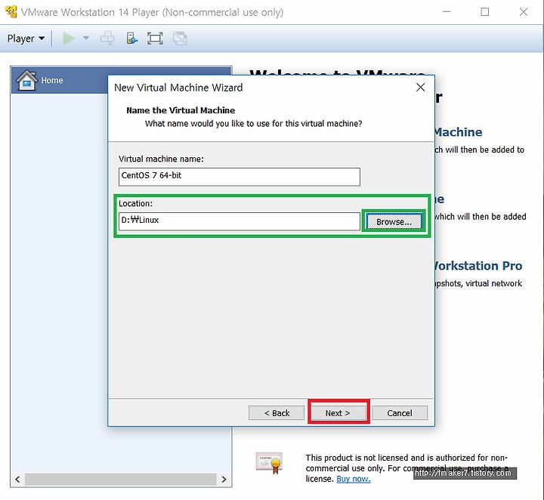Click the left scroll arrow in library panel
Image resolution: width=544 pixels, height=500 pixels.
pyautogui.click(x=17, y=479)
